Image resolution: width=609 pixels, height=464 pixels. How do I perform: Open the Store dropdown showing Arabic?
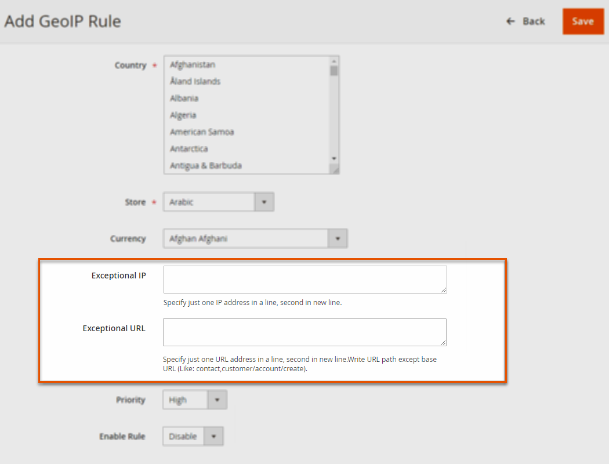tap(219, 202)
